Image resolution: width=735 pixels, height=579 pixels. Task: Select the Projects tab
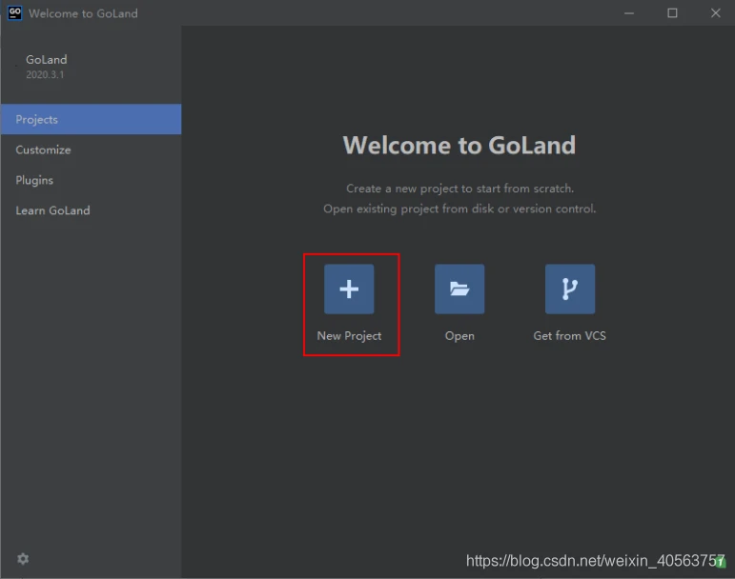(91, 119)
